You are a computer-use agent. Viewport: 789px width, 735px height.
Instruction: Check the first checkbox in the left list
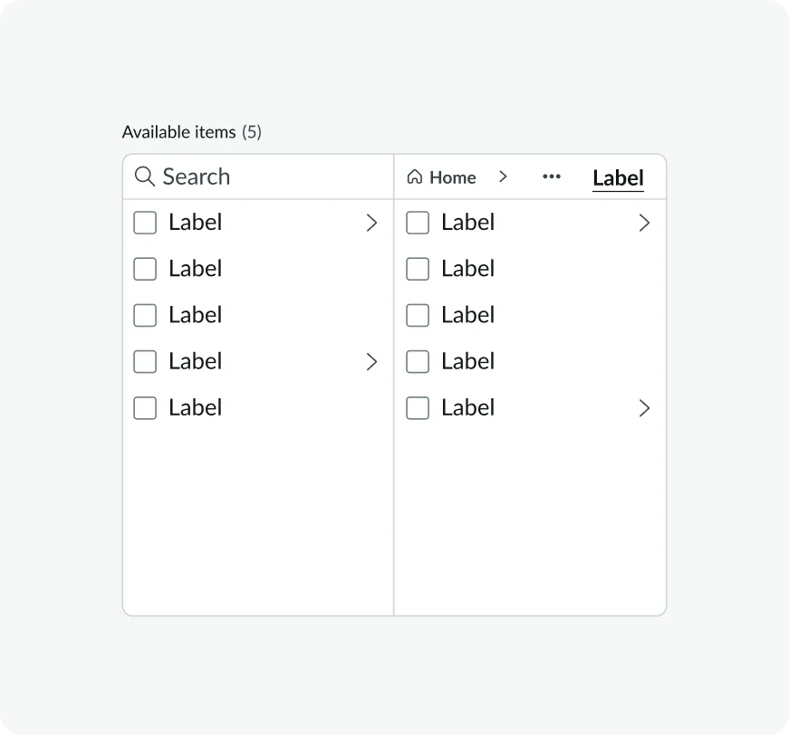[x=145, y=223]
